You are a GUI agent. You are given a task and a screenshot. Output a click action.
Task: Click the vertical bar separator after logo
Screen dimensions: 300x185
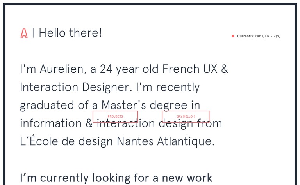click(x=34, y=33)
